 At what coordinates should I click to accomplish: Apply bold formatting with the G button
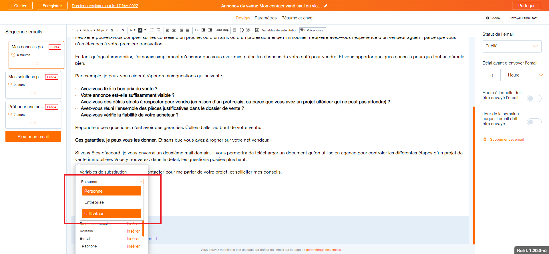click(x=112, y=30)
